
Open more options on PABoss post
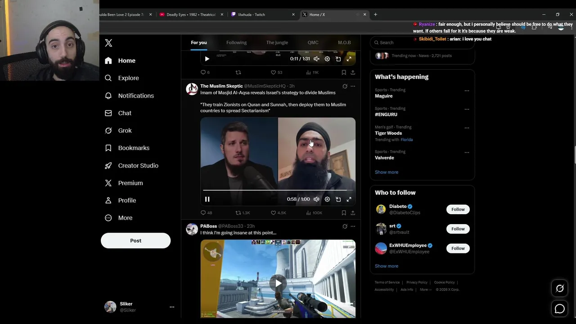353,226
